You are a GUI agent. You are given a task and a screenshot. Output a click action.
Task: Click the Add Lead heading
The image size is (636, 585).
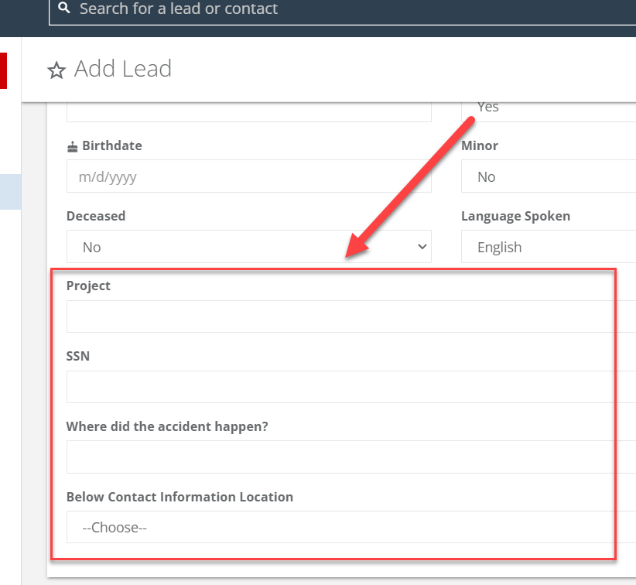(x=122, y=69)
